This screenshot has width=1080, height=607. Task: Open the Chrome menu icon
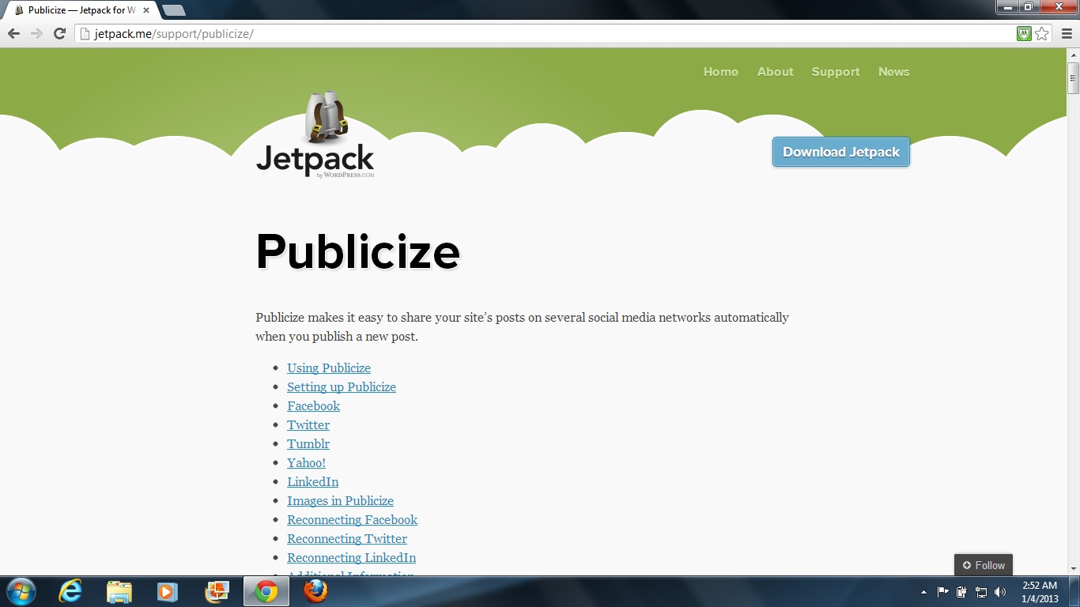(x=1067, y=34)
